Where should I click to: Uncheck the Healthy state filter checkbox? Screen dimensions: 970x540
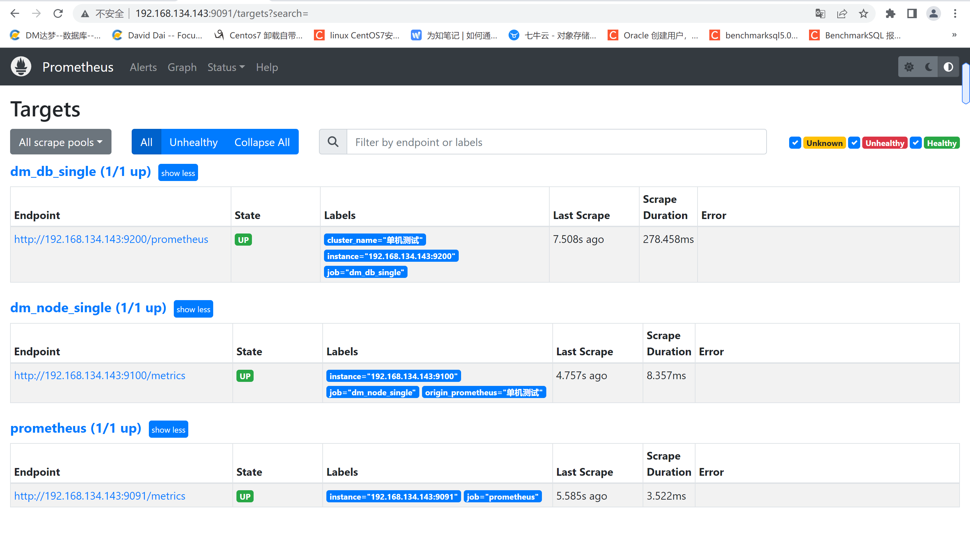916,143
